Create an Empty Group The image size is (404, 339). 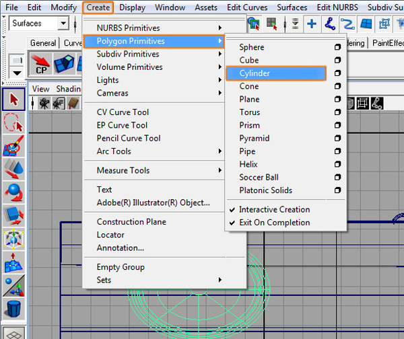point(121,267)
